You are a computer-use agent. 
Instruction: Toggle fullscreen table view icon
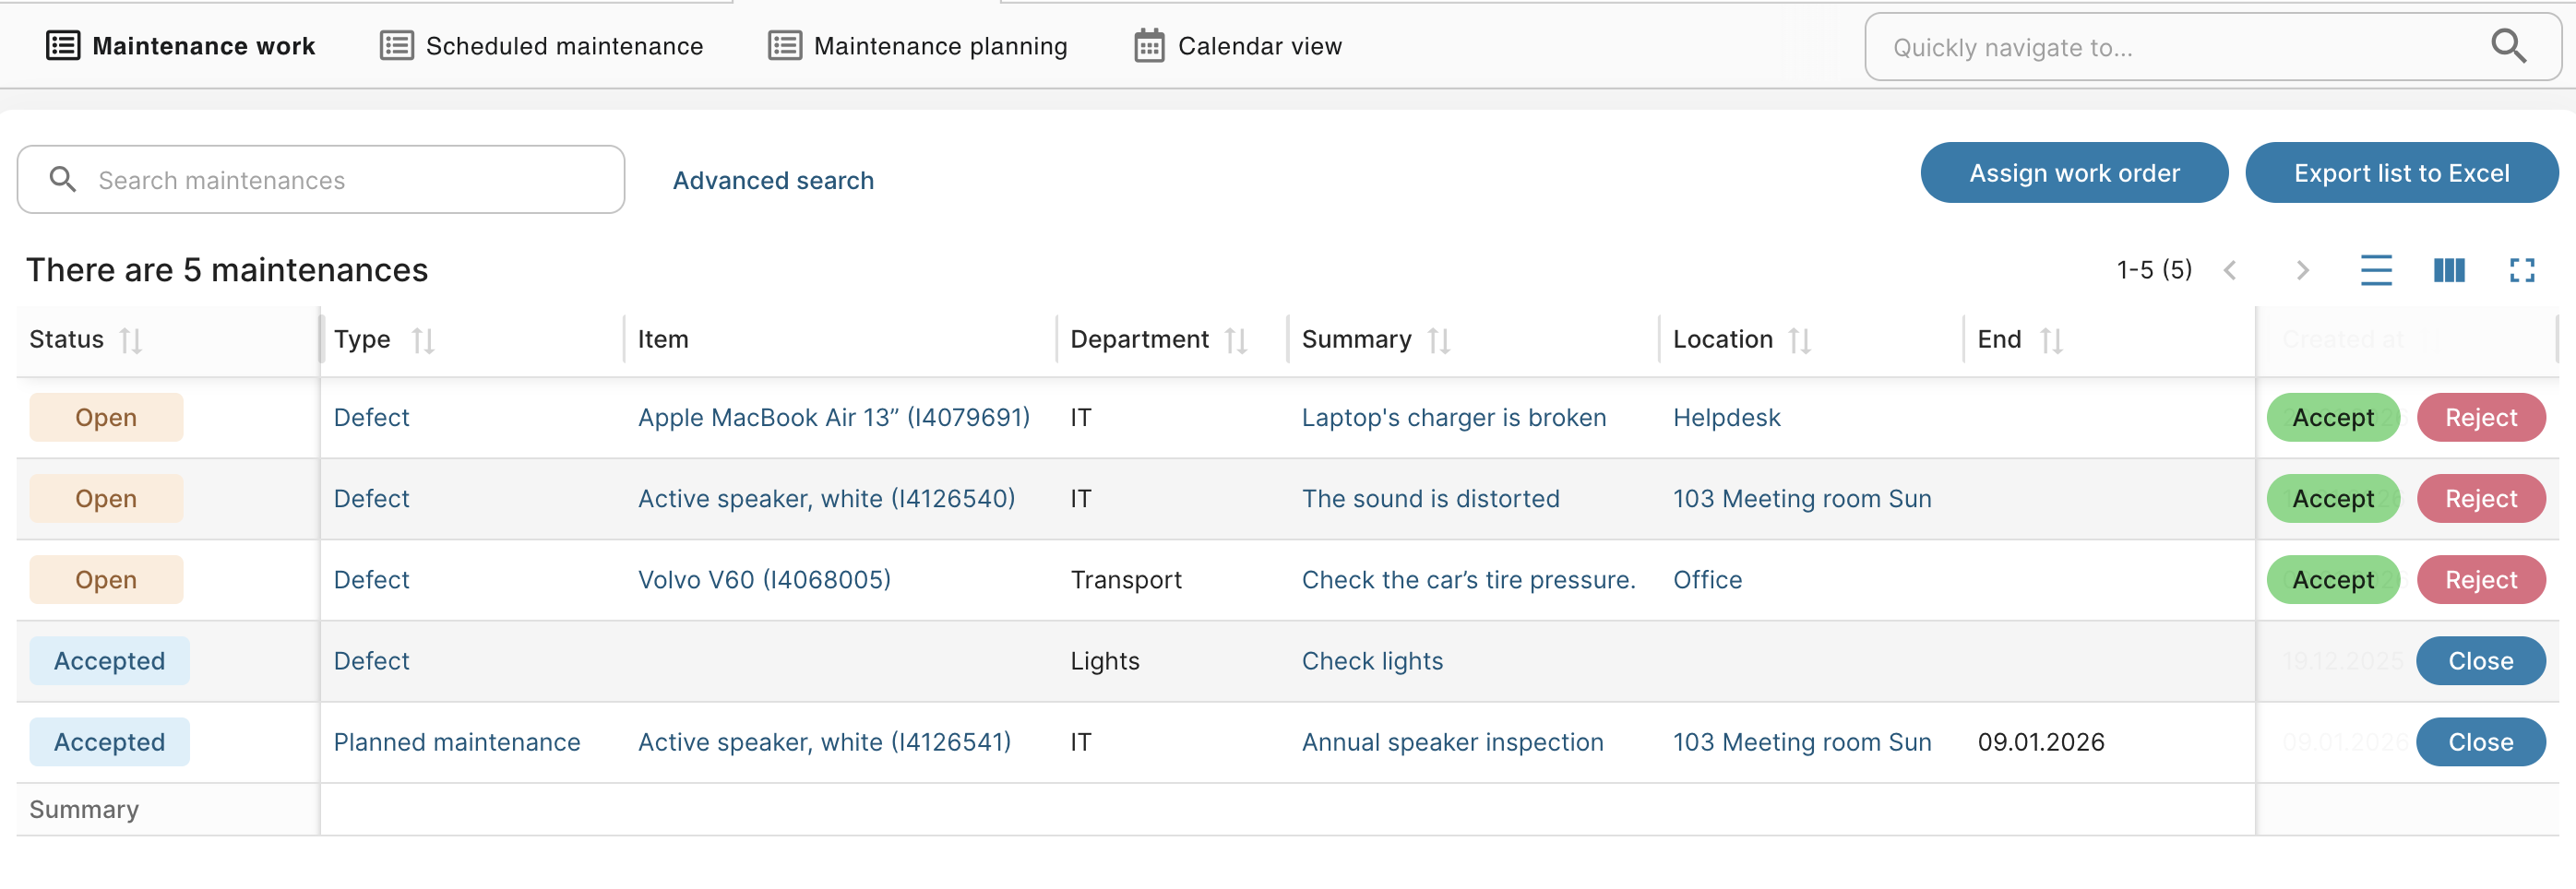click(2521, 270)
